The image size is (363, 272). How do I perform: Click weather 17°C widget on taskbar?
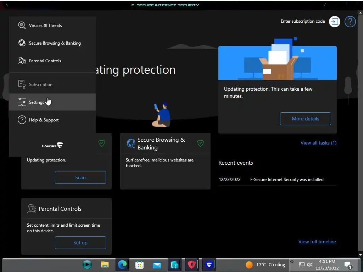tap(265, 265)
